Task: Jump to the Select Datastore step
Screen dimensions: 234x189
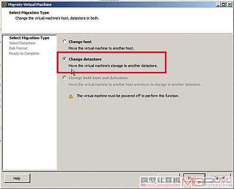Action: pyautogui.click(x=22, y=43)
